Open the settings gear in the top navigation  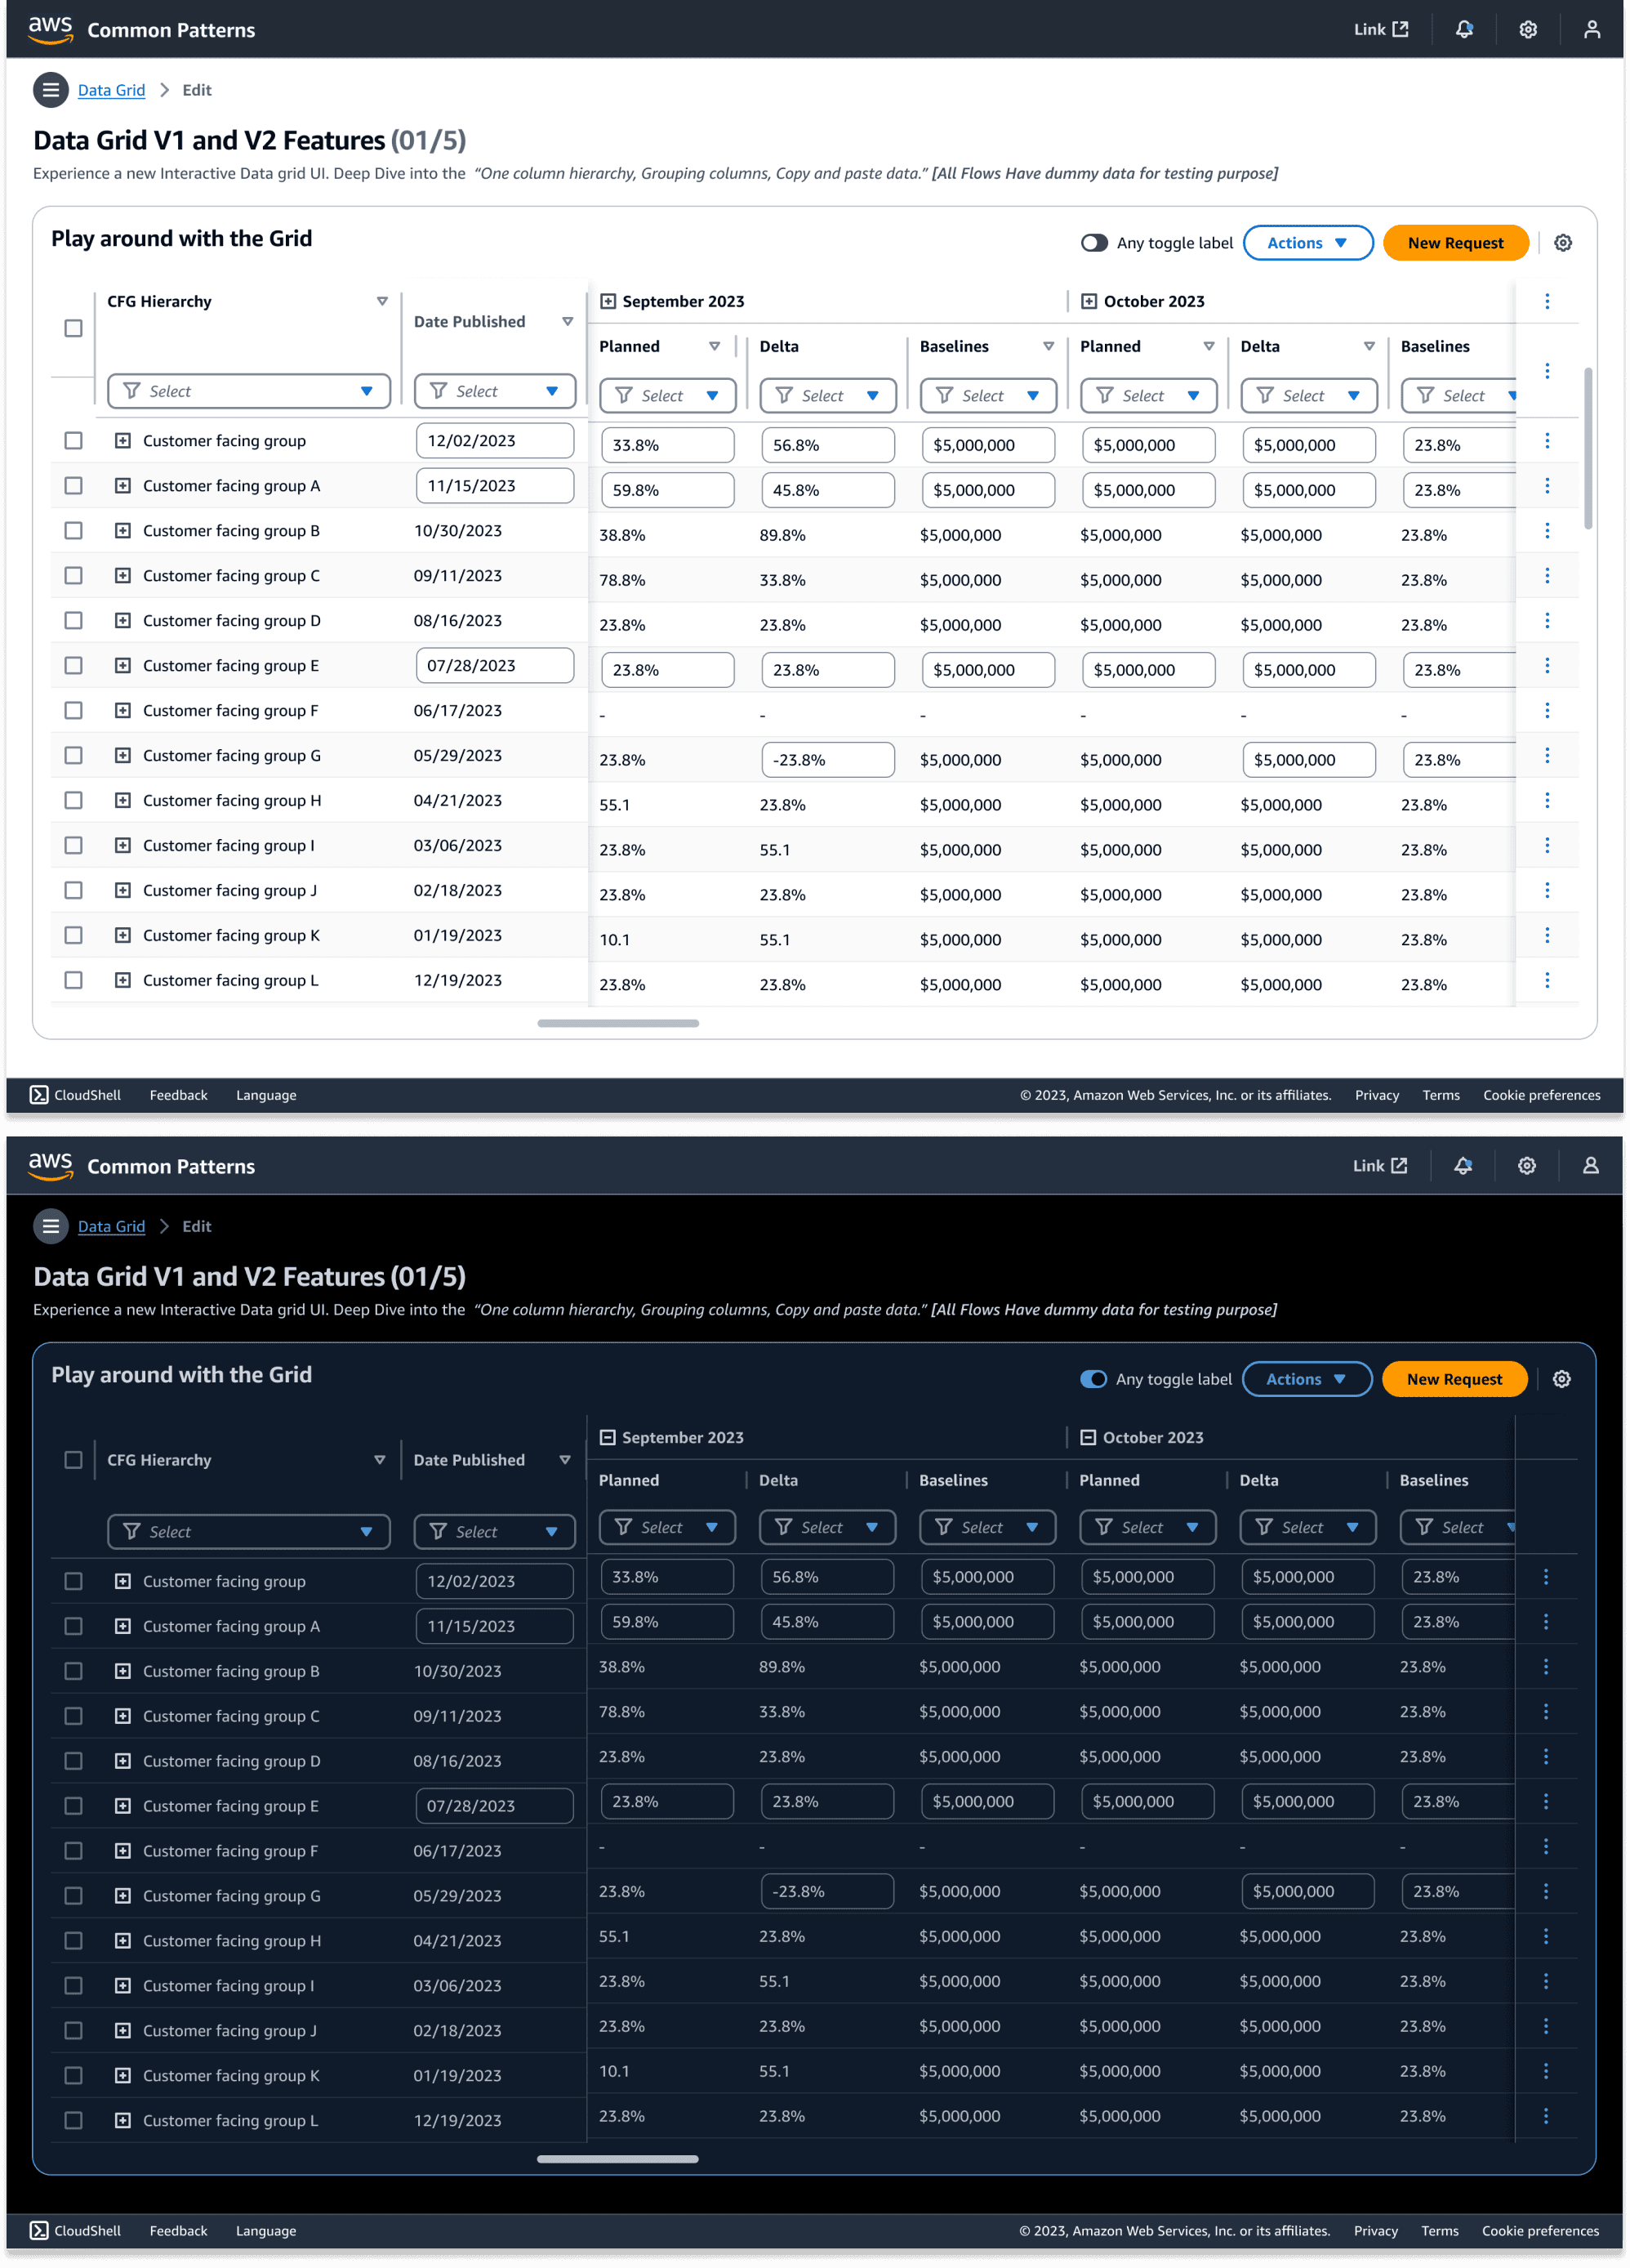tap(1527, 29)
